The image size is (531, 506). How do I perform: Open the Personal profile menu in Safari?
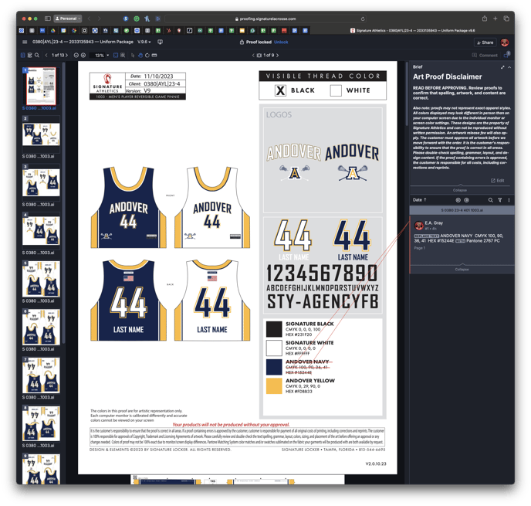coord(68,19)
